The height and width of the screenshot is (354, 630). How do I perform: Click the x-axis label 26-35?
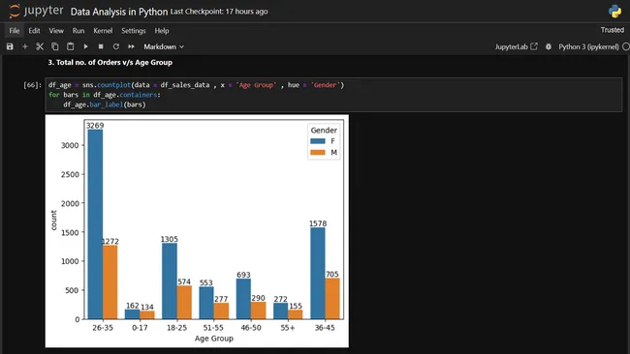[x=103, y=328]
